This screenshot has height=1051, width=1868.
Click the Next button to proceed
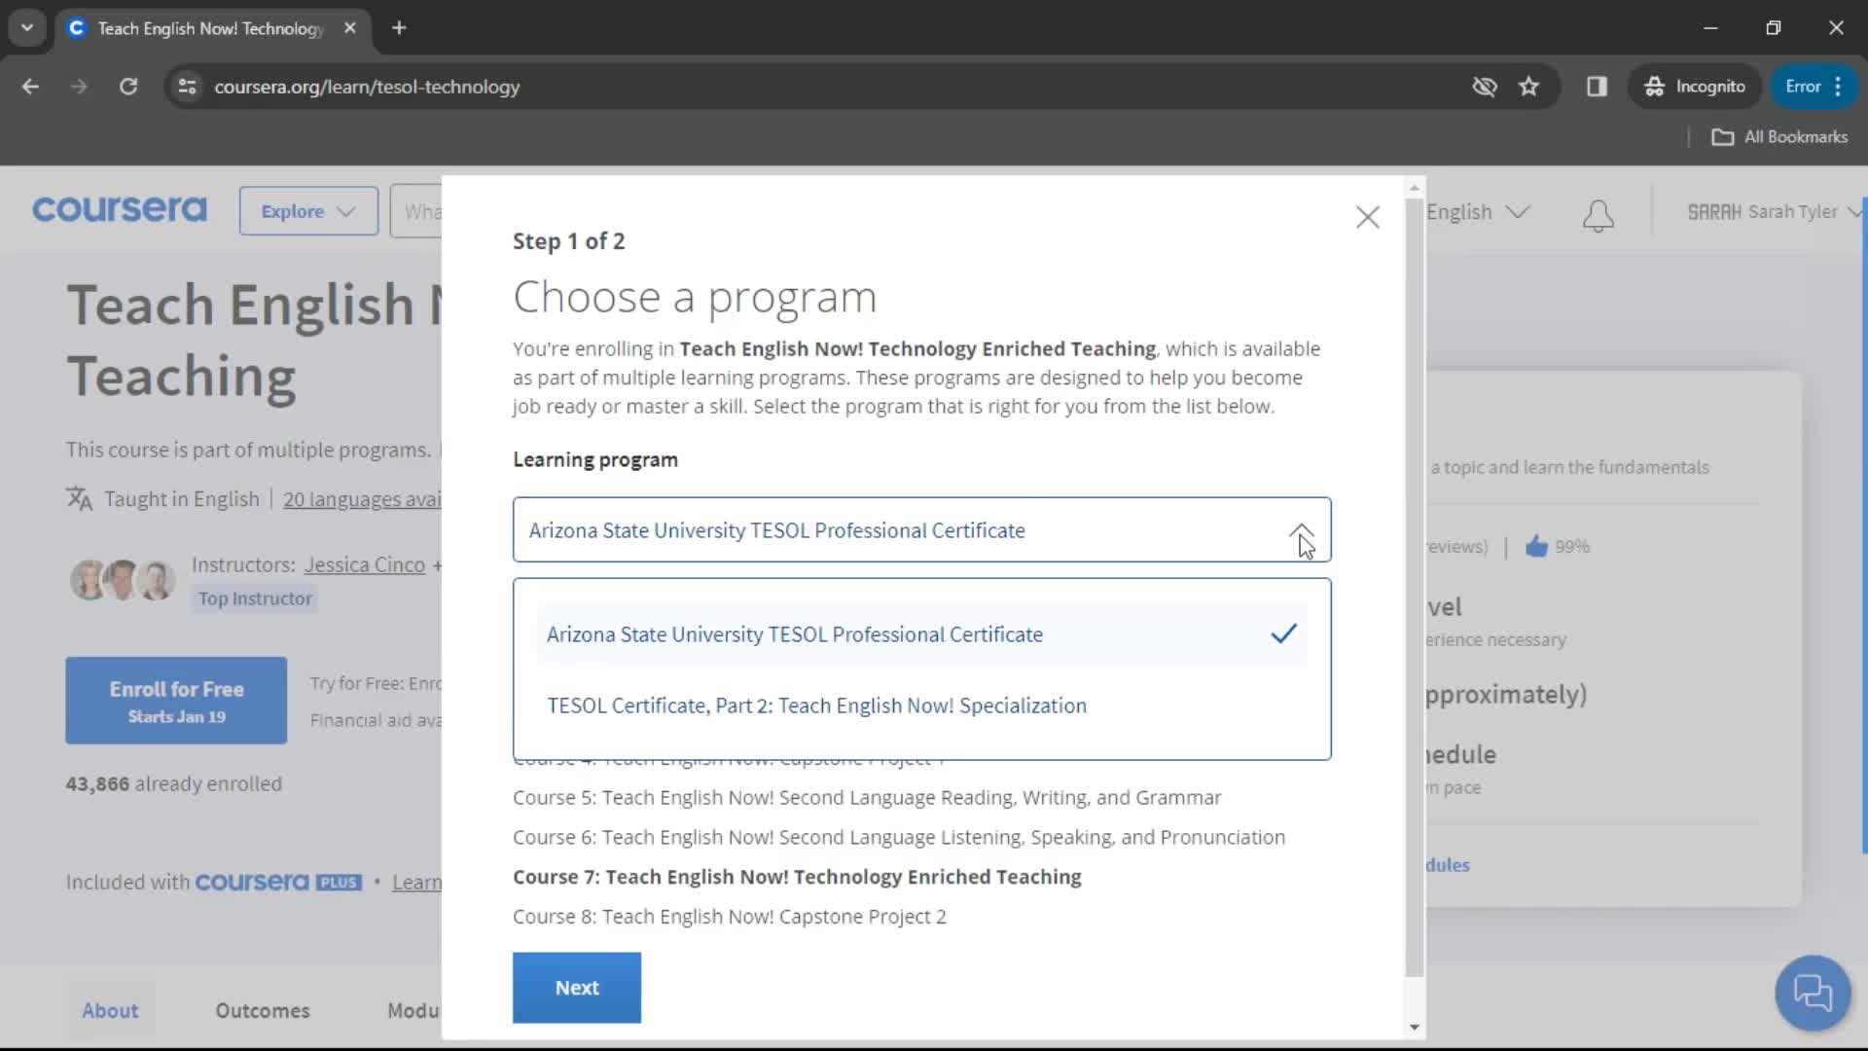click(x=577, y=987)
